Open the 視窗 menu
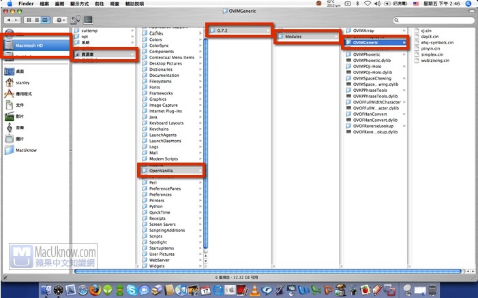Image resolution: width=478 pixels, height=298 pixels. (115, 4)
